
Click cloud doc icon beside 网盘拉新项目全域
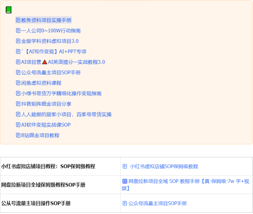pyautogui.click(x=125, y=181)
